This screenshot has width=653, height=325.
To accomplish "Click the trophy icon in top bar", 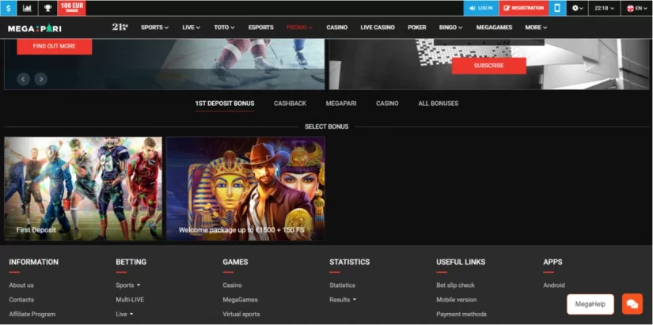I will click(x=48, y=8).
